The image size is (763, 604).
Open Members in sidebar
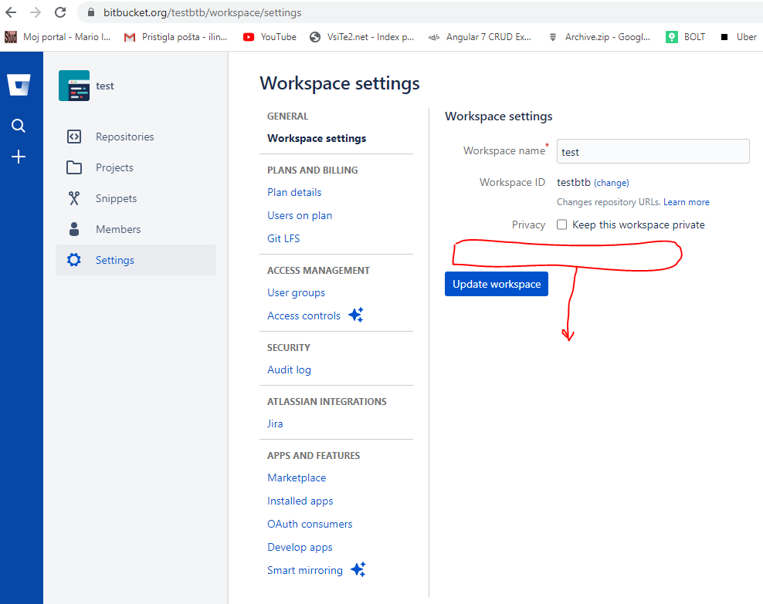point(136,229)
